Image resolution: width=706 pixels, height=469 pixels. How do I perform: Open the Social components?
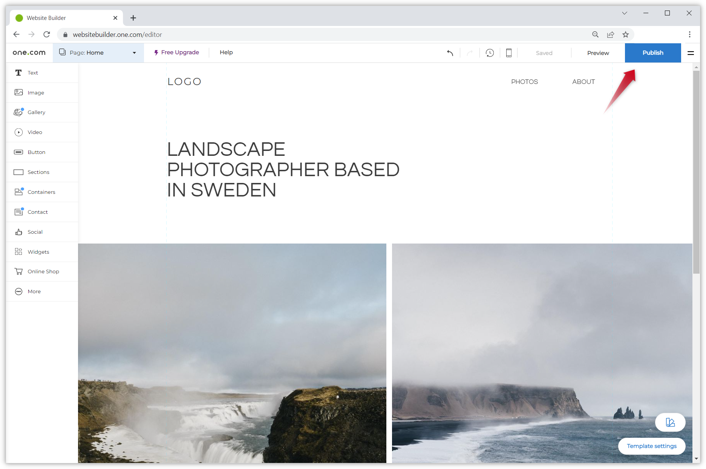(42, 232)
